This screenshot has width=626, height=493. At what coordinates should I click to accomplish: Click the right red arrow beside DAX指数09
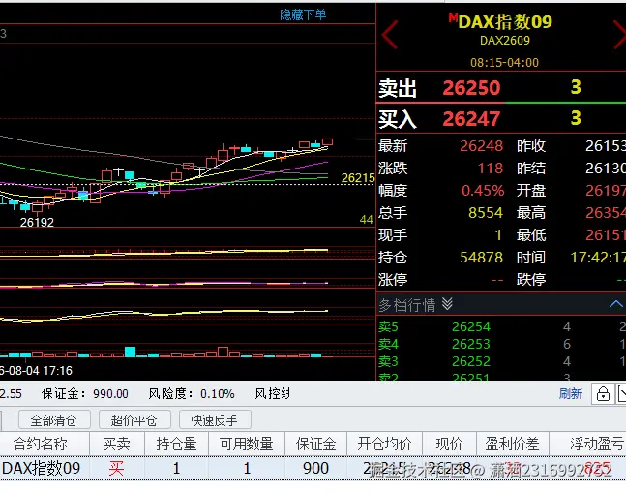pyautogui.click(x=620, y=35)
